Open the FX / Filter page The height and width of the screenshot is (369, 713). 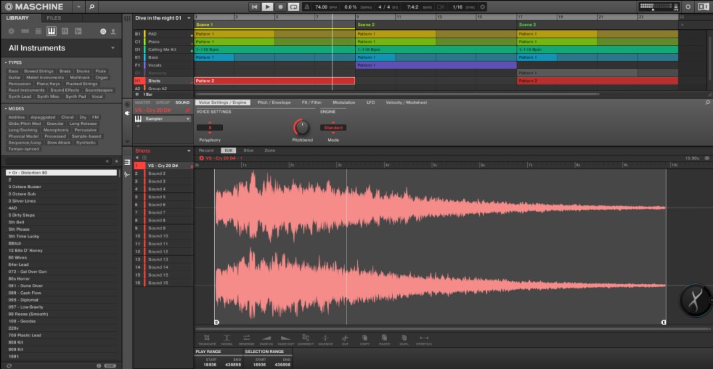[311, 102]
